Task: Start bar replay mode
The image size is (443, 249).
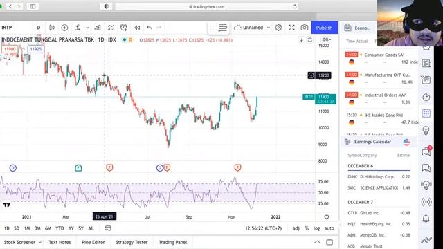Action: point(137,28)
